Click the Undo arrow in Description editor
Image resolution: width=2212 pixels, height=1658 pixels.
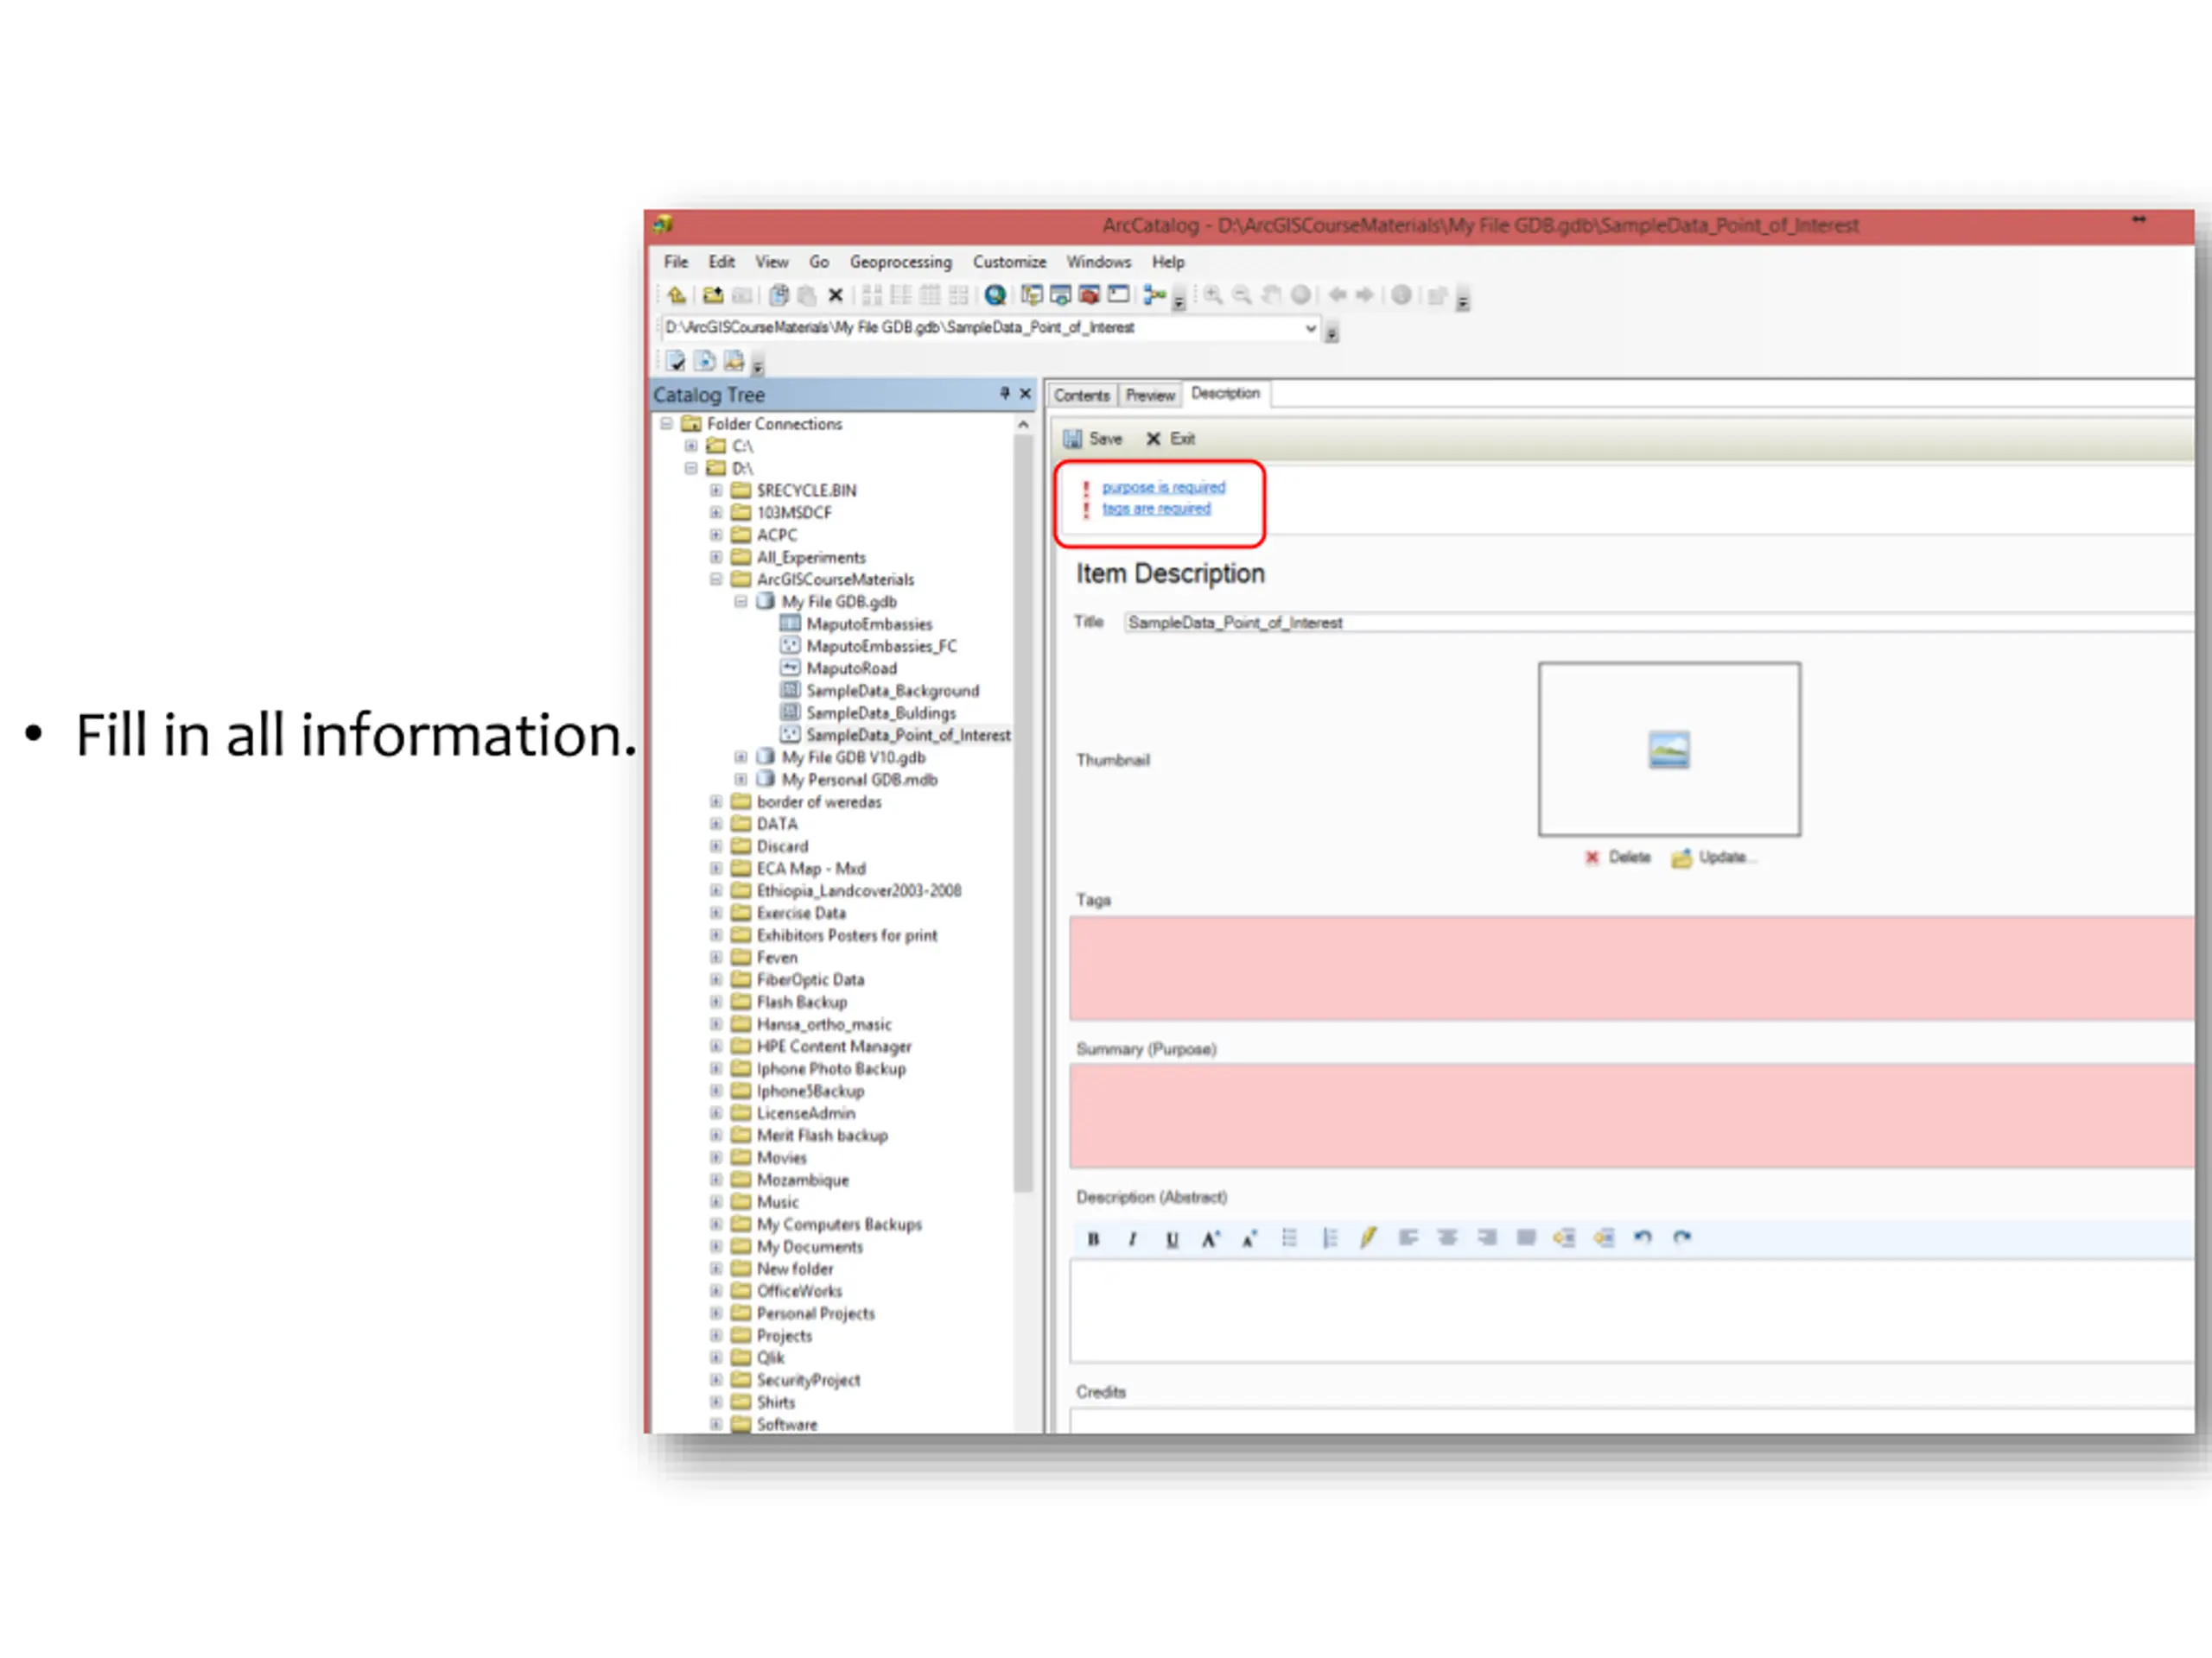1643,1237
